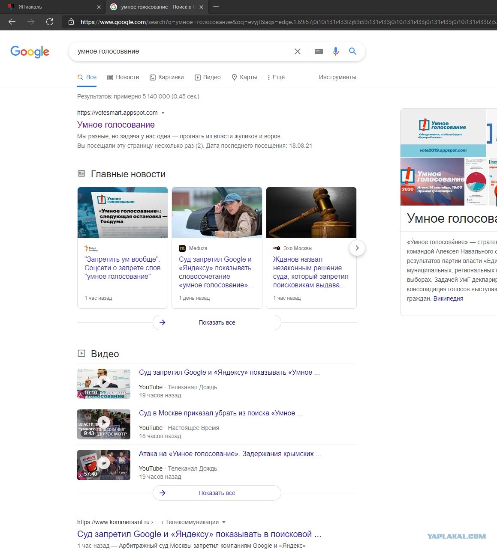
Task: Expand the Ещё menu
Action: pyautogui.click(x=276, y=78)
